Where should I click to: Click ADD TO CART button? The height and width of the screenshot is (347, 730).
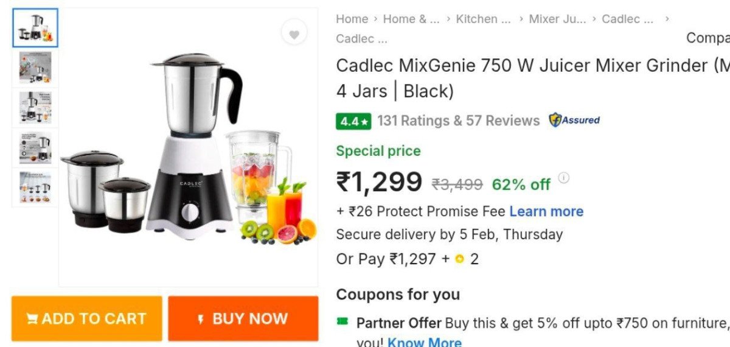point(86,318)
